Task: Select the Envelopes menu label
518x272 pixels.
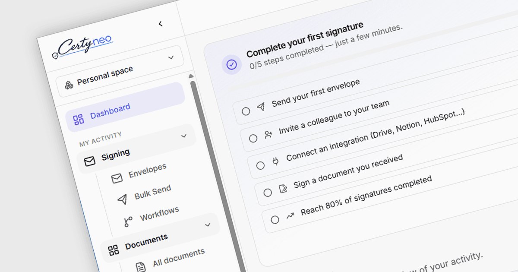Action: (148, 171)
